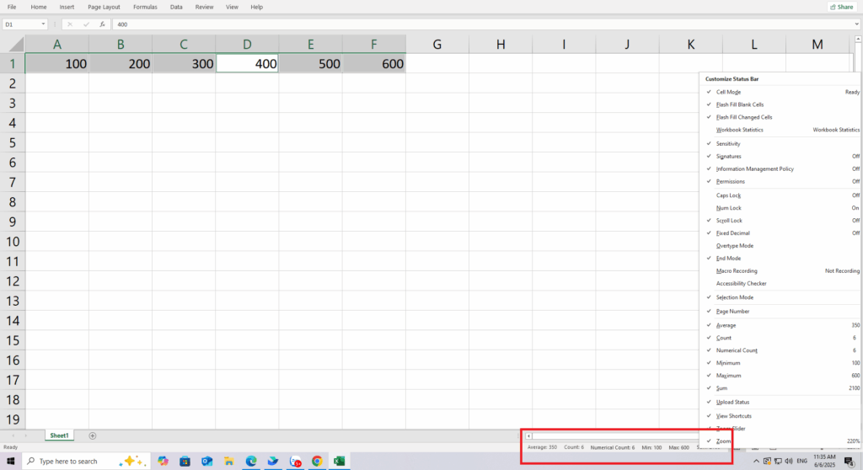Open the Data ribbon tab
Viewport: 863px width, 470px height.
(176, 7)
